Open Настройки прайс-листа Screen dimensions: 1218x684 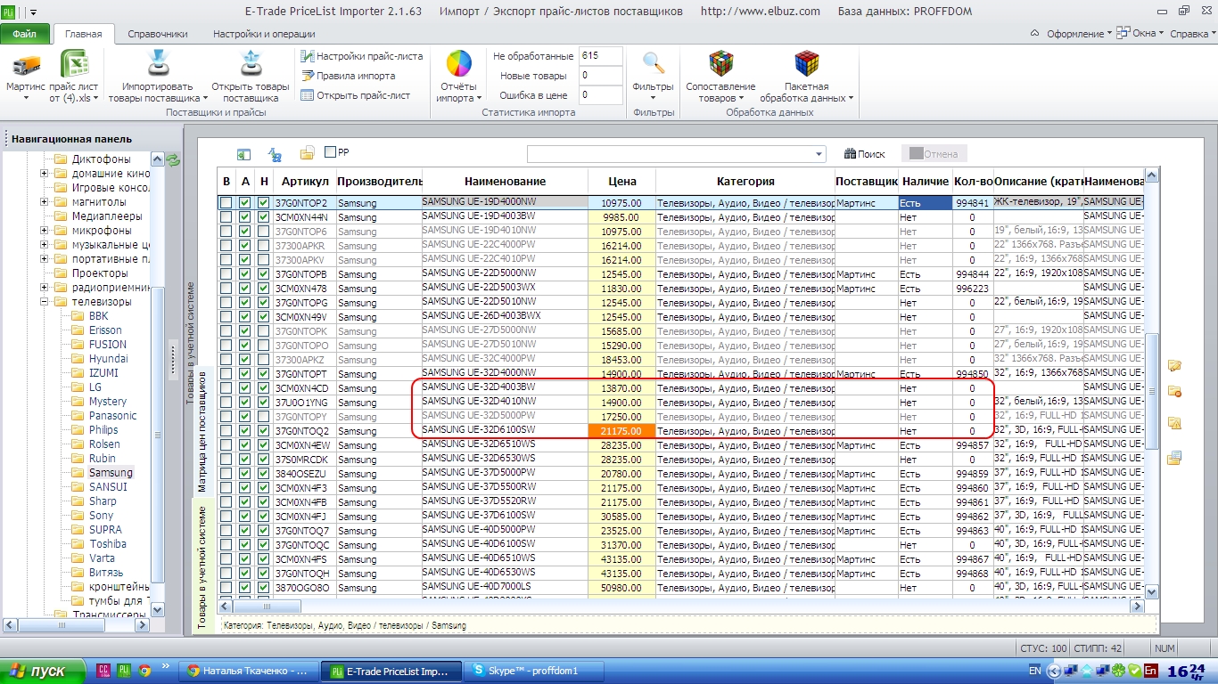click(x=361, y=56)
